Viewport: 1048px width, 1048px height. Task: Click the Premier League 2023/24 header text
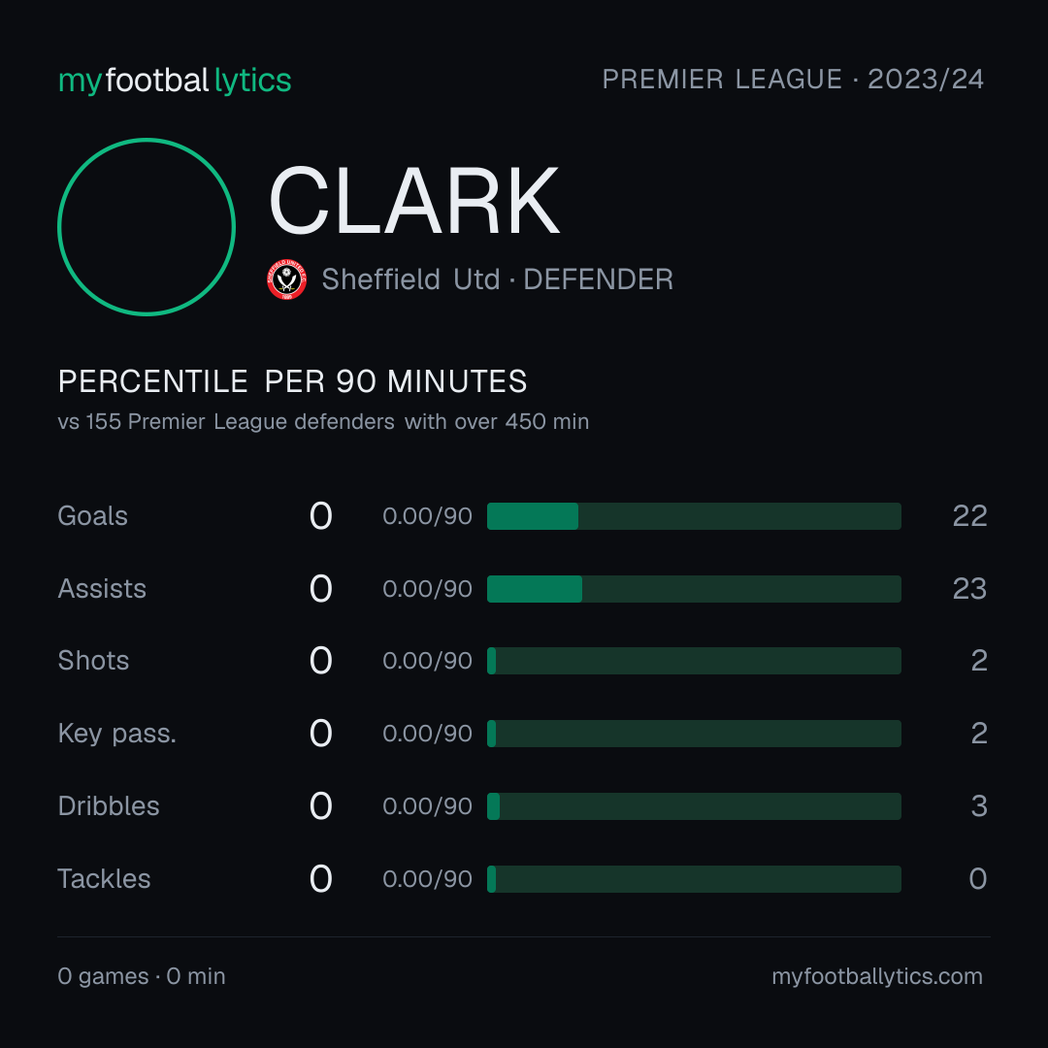pyautogui.click(x=793, y=79)
